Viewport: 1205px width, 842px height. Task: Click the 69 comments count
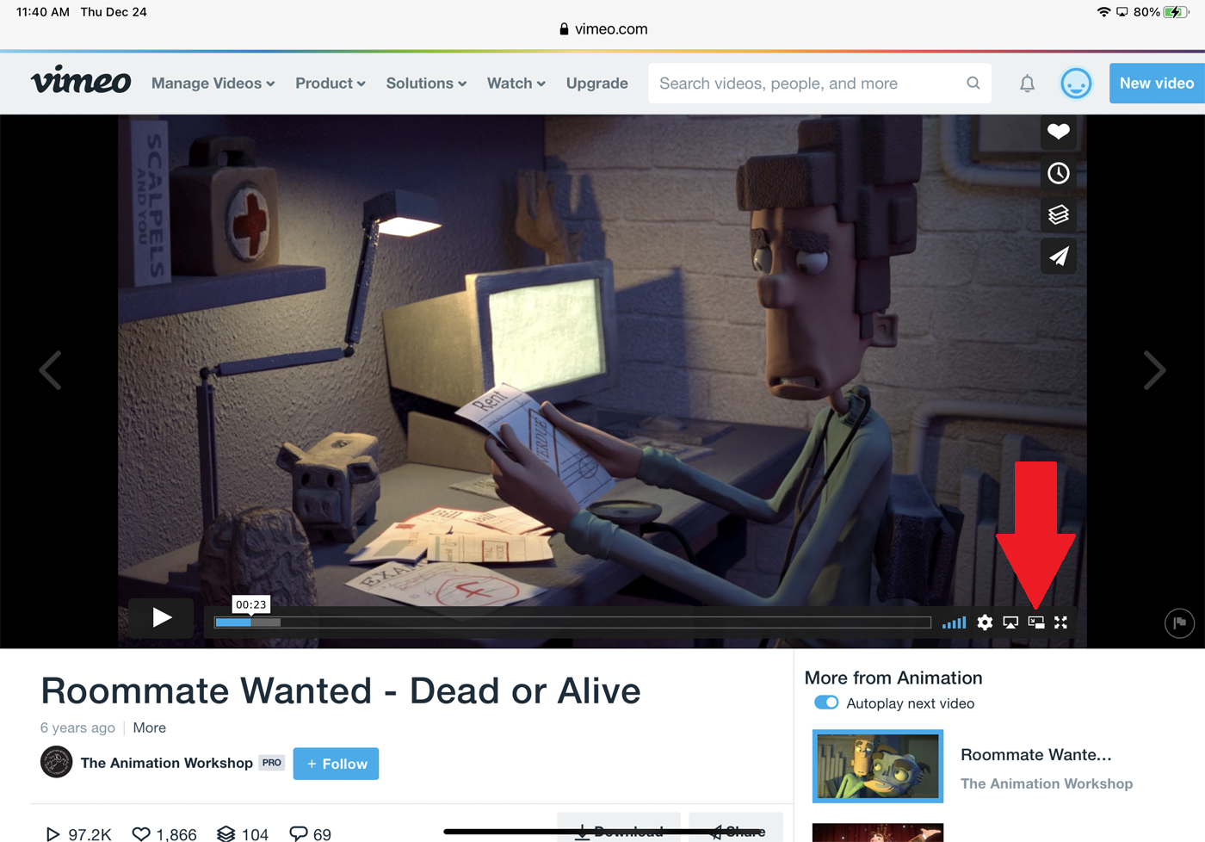(x=311, y=834)
